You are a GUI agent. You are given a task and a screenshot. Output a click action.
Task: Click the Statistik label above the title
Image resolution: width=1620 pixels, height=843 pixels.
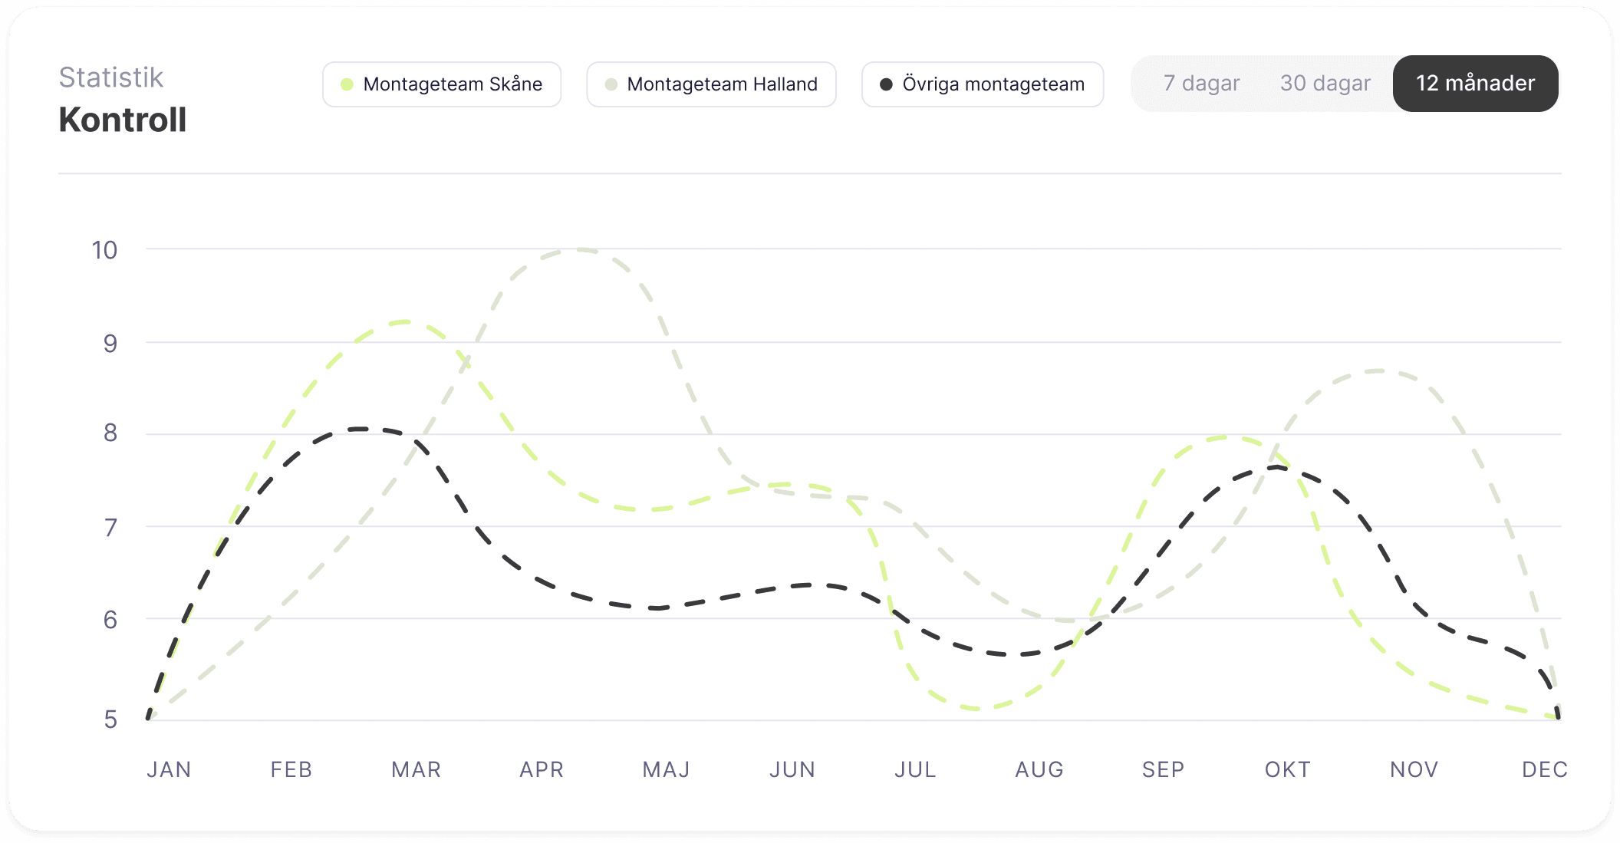coord(111,77)
